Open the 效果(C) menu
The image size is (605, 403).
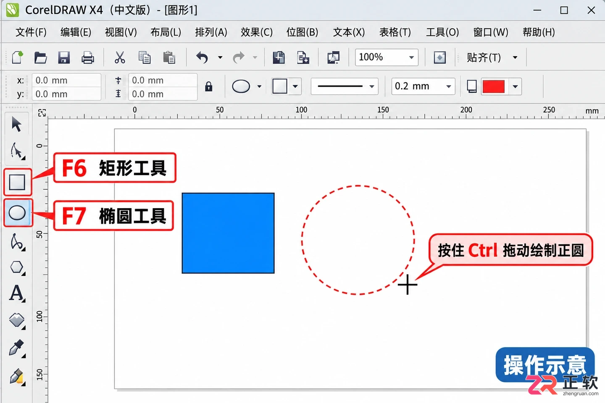tap(257, 32)
